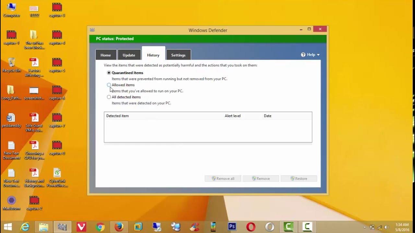Select the capture-4 video file icon

point(57,37)
